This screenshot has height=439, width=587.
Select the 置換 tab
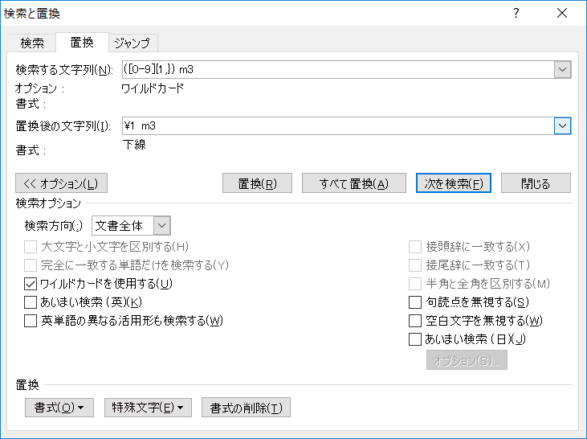point(82,42)
